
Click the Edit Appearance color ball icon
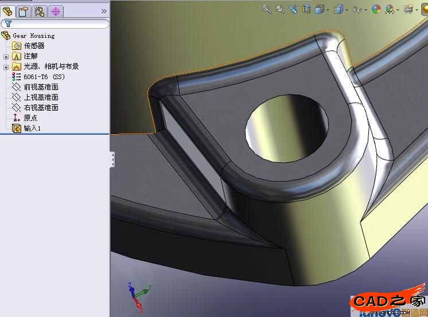click(x=376, y=9)
